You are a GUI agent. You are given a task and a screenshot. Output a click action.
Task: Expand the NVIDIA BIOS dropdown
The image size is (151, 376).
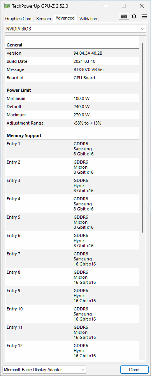(75, 29)
